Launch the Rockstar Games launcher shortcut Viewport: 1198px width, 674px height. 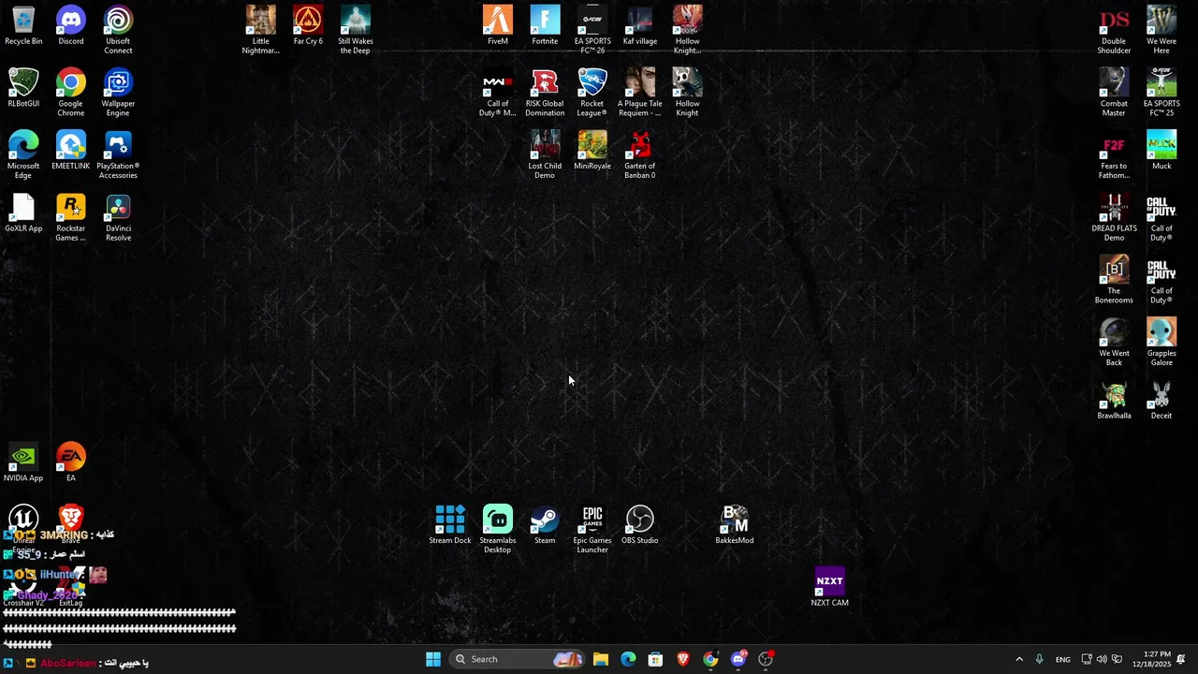coord(71,217)
